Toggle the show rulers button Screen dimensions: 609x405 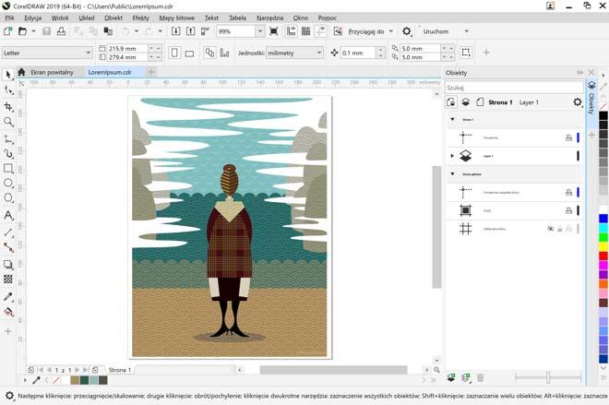point(291,31)
